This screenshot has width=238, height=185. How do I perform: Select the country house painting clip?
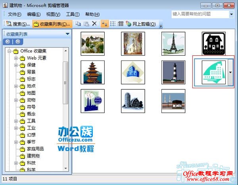click(x=92, y=44)
